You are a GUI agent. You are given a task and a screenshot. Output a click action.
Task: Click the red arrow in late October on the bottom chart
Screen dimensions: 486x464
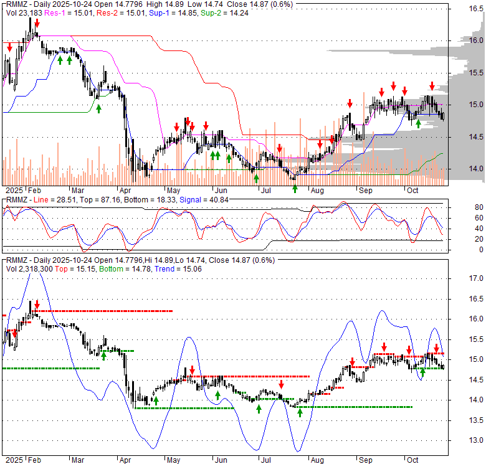pos(436,348)
